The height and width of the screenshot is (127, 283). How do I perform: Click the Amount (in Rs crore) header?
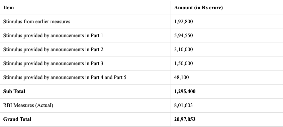coord(198,8)
